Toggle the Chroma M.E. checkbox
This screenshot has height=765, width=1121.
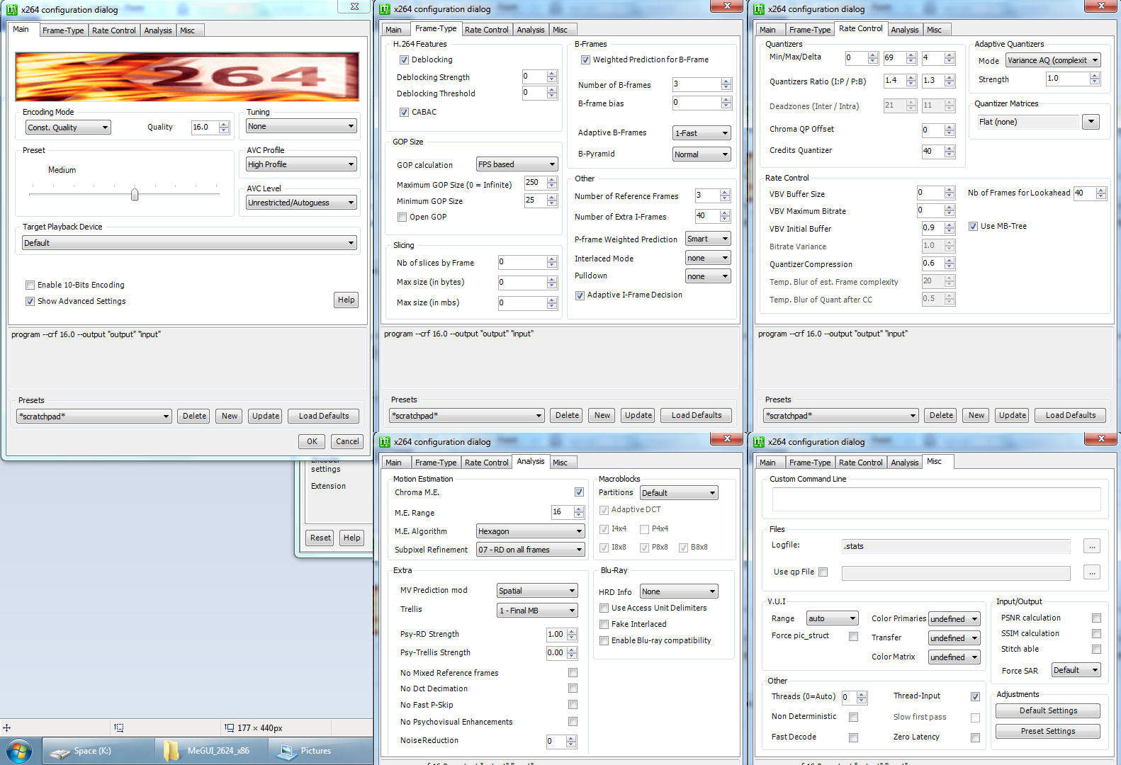point(579,492)
